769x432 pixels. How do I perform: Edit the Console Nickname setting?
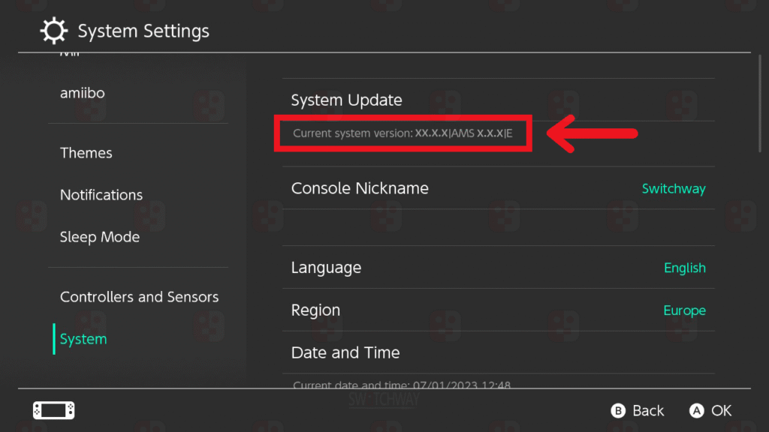coord(499,188)
